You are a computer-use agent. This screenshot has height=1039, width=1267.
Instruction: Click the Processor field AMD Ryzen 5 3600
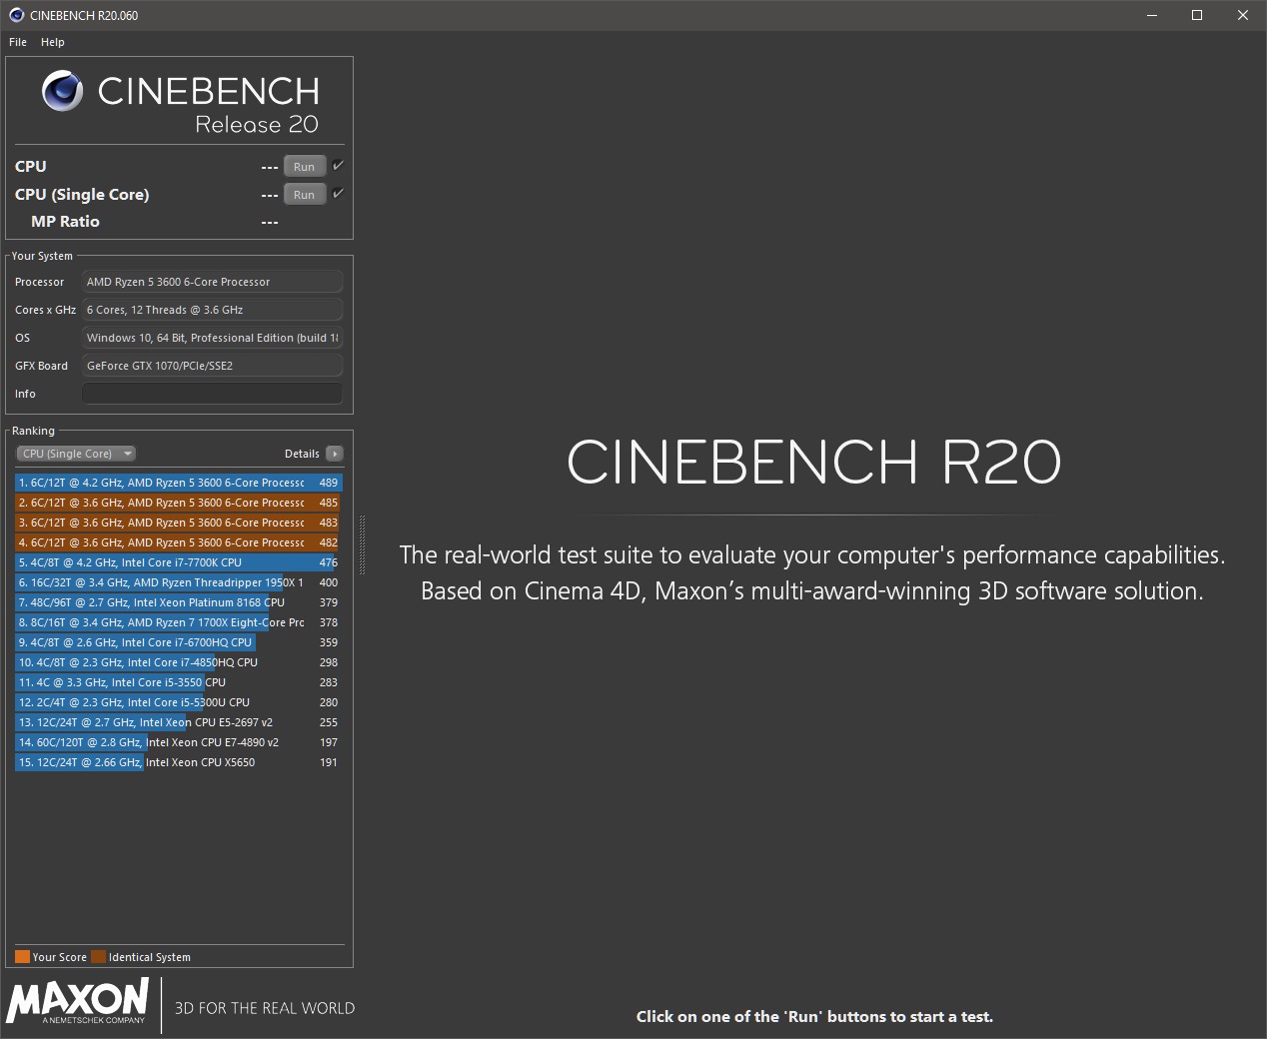click(212, 282)
